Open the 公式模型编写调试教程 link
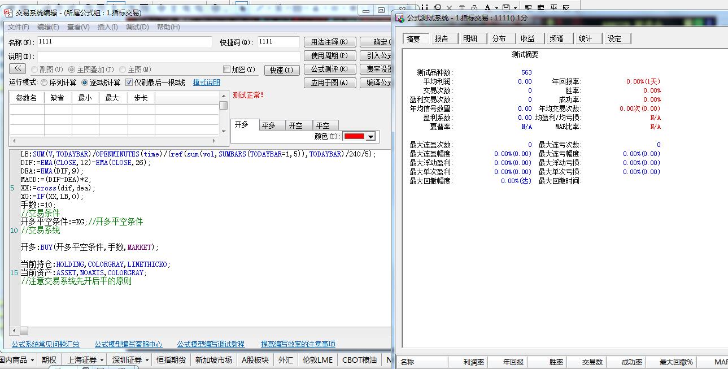Image resolution: width=728 pixels, height=369 pixels. 211,344
